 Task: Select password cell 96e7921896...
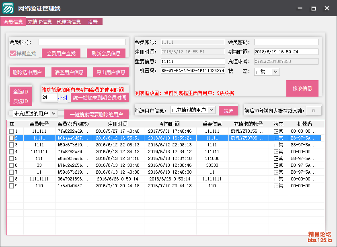pyautogui.click(x=73, y=179)
